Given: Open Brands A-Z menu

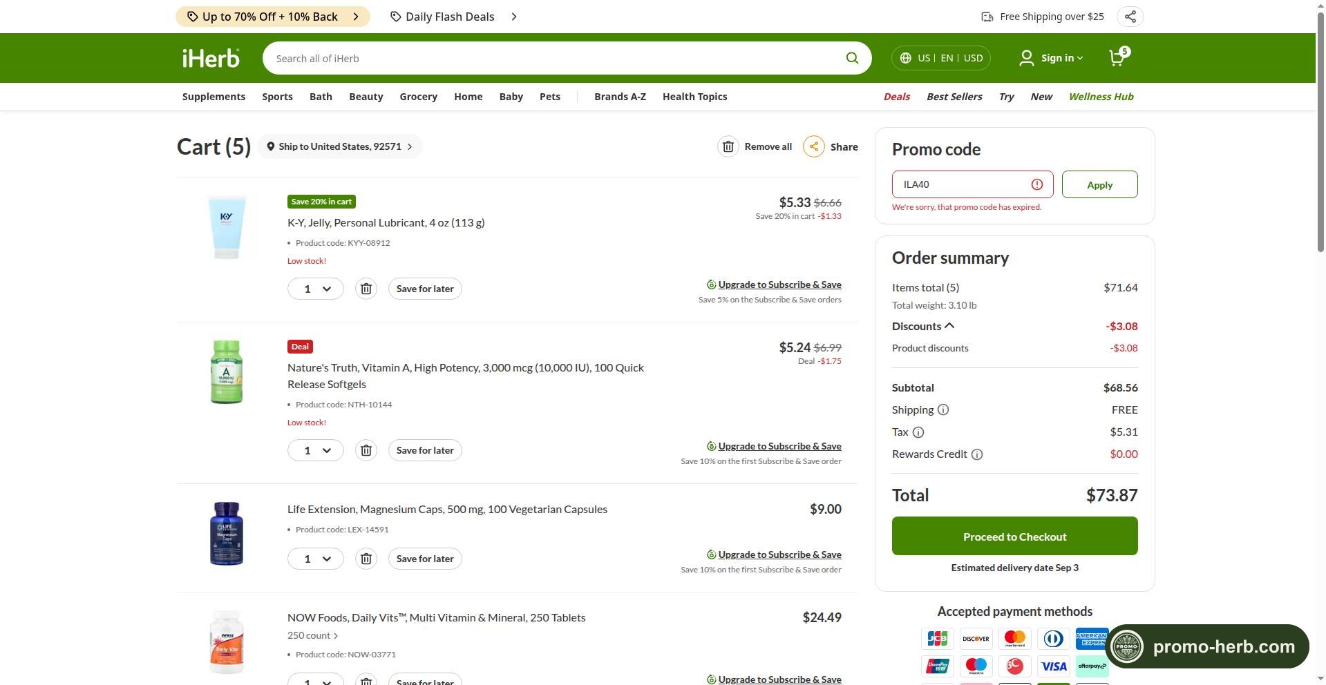Looking at the screenshot, I should [x=620, y=97].
